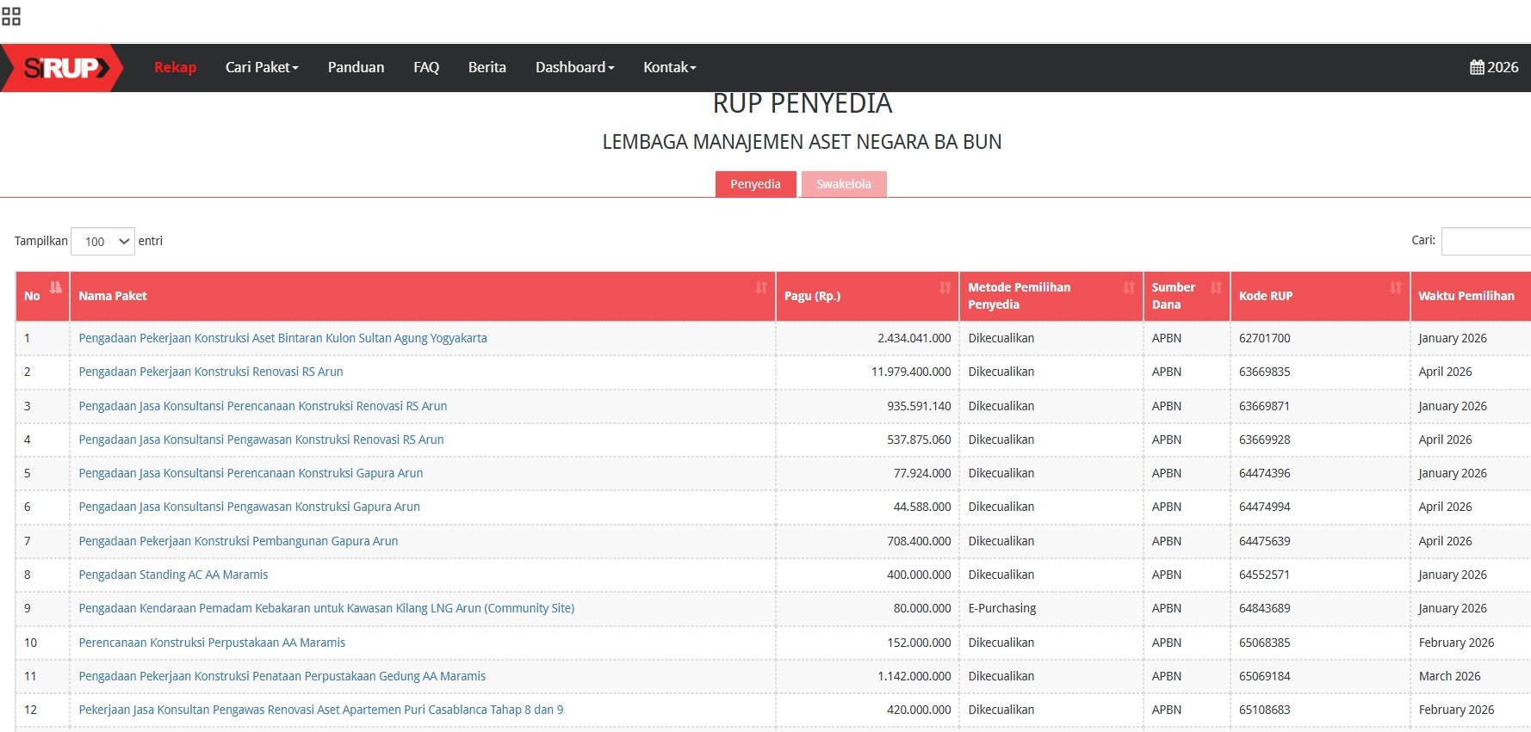Open Pengawas Renovasi Apartemen Puri Casablanca package

(x=320, y=710)
